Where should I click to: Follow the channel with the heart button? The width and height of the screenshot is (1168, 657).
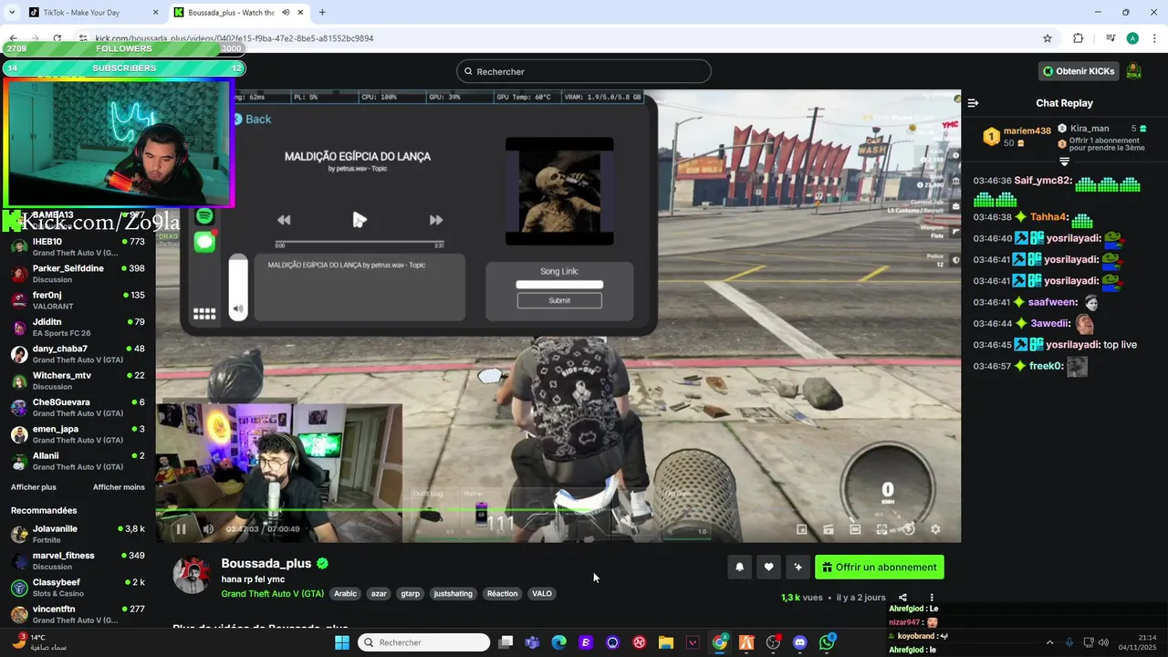pos(768,567)
